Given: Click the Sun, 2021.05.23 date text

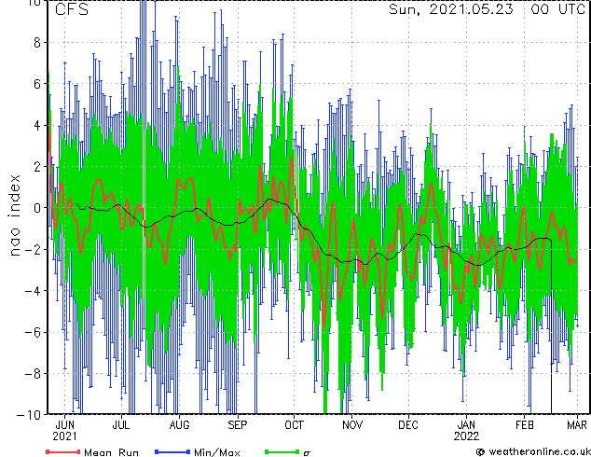Looking at the screenshot, I should [451, 9].
